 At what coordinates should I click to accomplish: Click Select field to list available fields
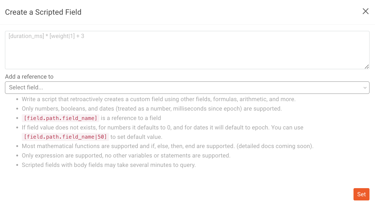click(187, 88)
